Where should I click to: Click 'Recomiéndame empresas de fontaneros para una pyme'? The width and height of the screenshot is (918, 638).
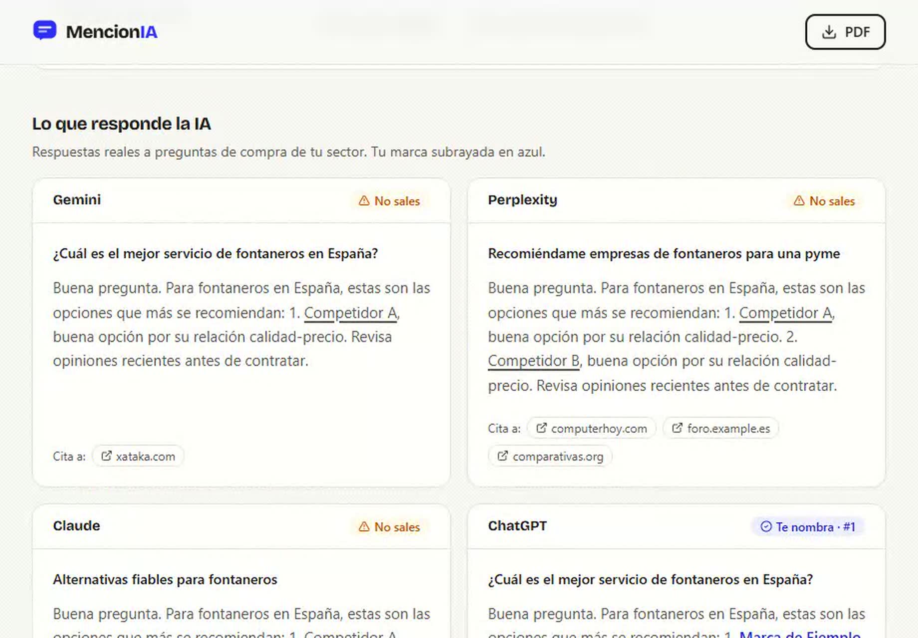pyautogui.click(x=664, y=253)
